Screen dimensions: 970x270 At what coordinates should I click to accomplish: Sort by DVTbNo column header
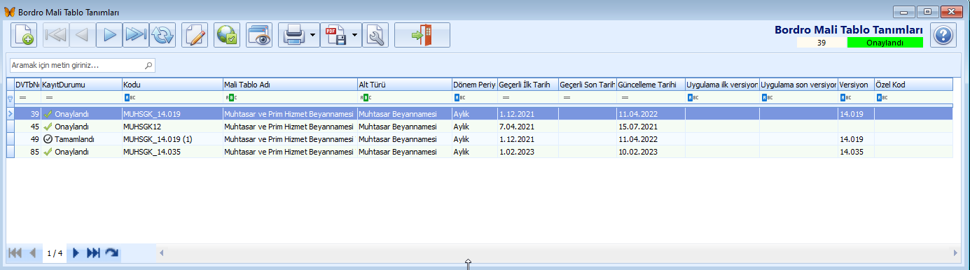[27, 85]
